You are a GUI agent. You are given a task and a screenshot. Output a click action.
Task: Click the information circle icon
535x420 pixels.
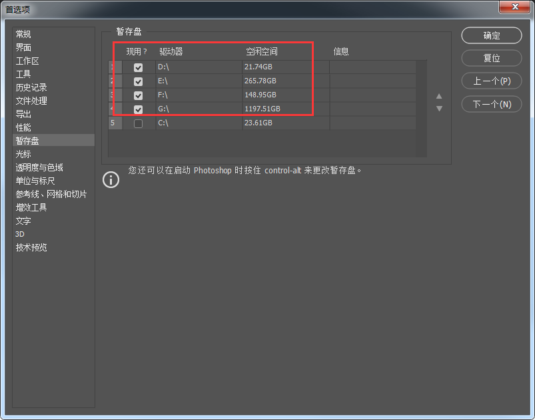pyautogui.click(x=111, y=179)
